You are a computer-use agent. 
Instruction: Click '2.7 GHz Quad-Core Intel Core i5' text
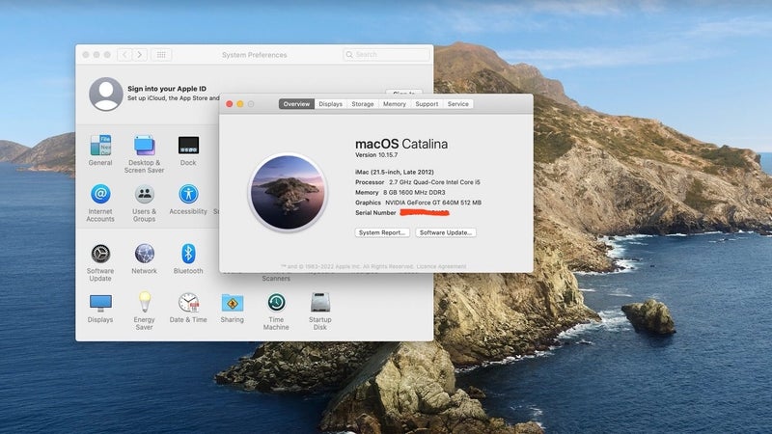coord(434,182)
